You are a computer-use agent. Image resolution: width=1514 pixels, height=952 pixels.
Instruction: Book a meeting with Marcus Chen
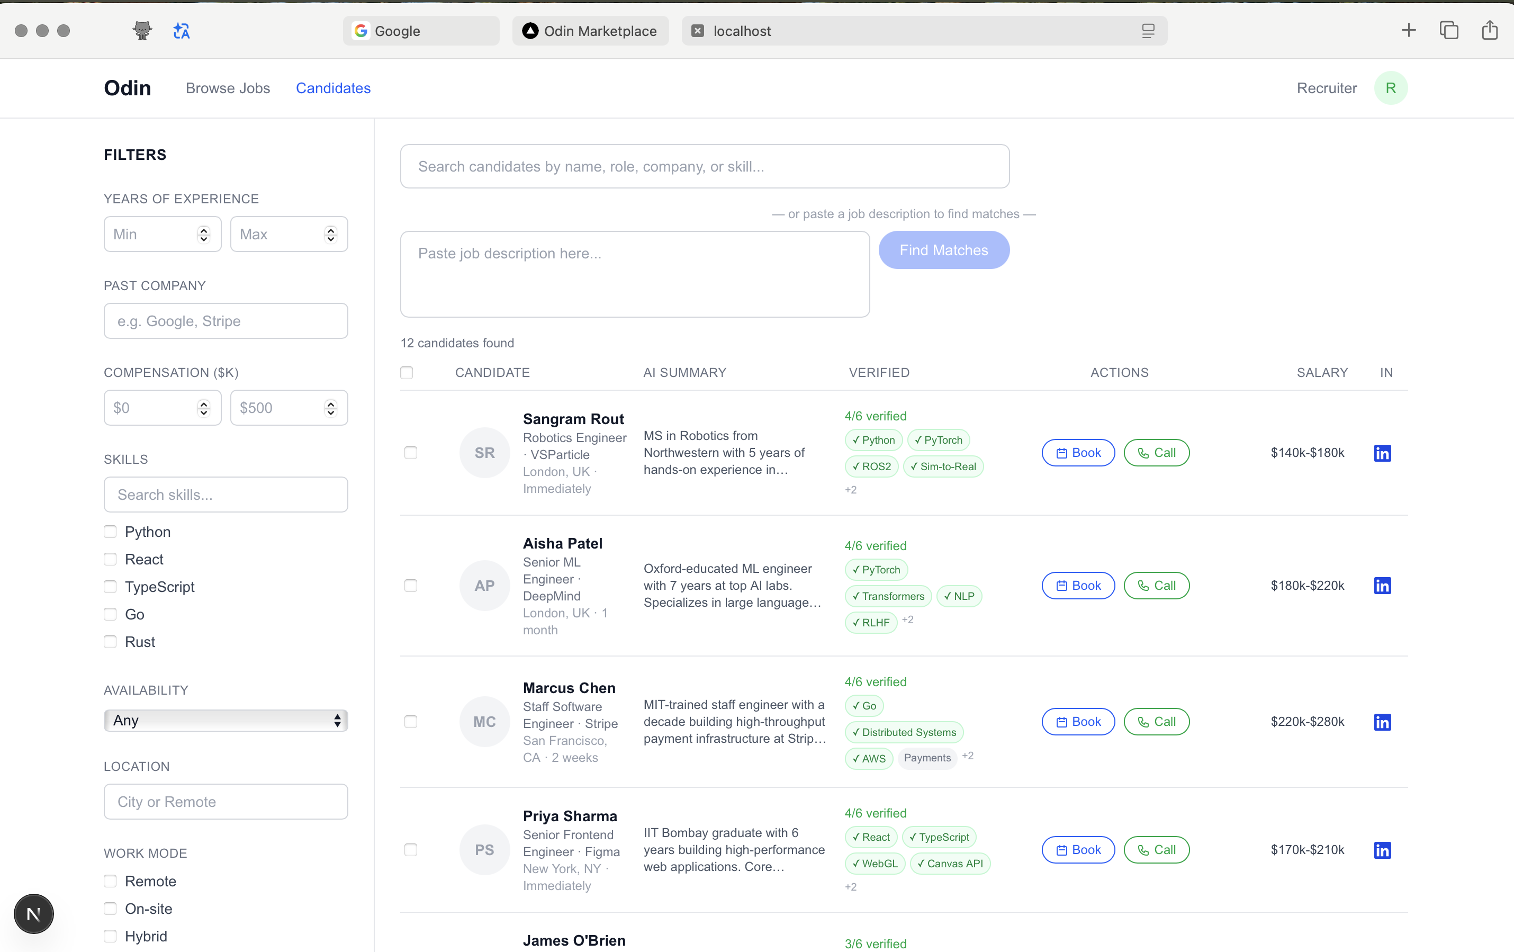tap(1078, 722)
